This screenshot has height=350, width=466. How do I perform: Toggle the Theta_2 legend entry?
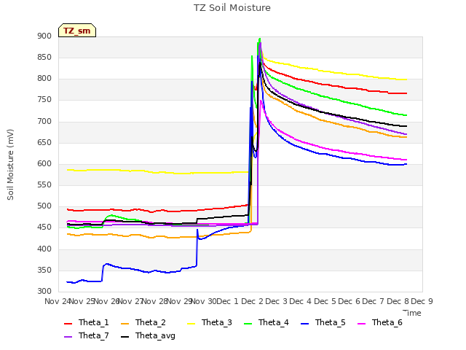(143, 322)
